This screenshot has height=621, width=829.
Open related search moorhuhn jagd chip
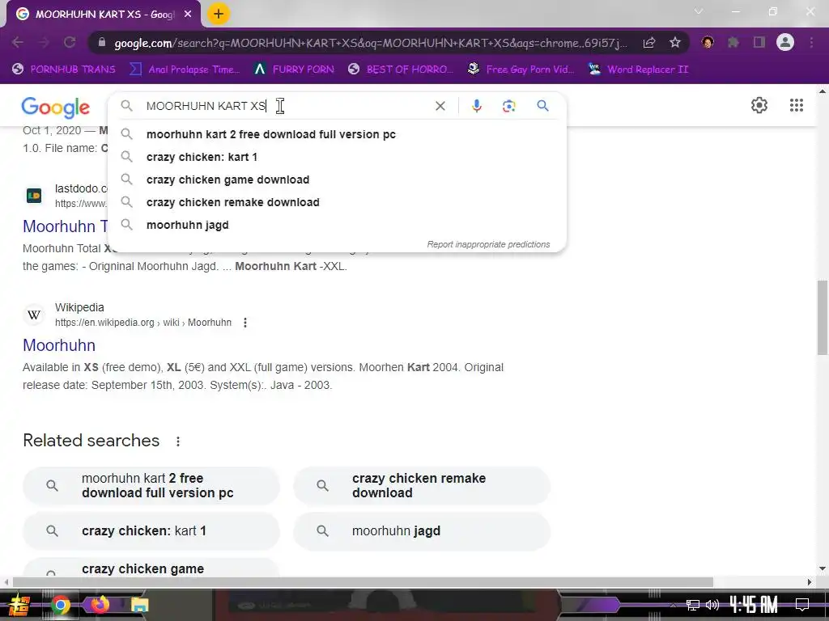click(422, 531)
